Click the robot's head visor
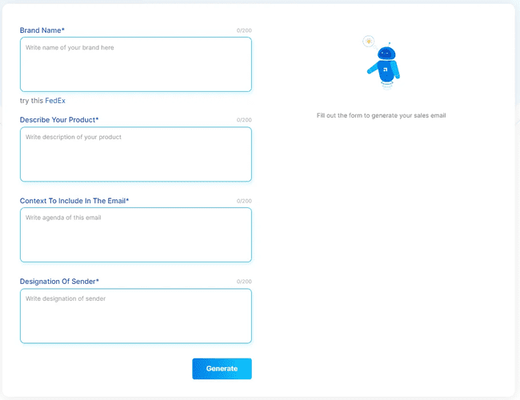 coord(388,54)
